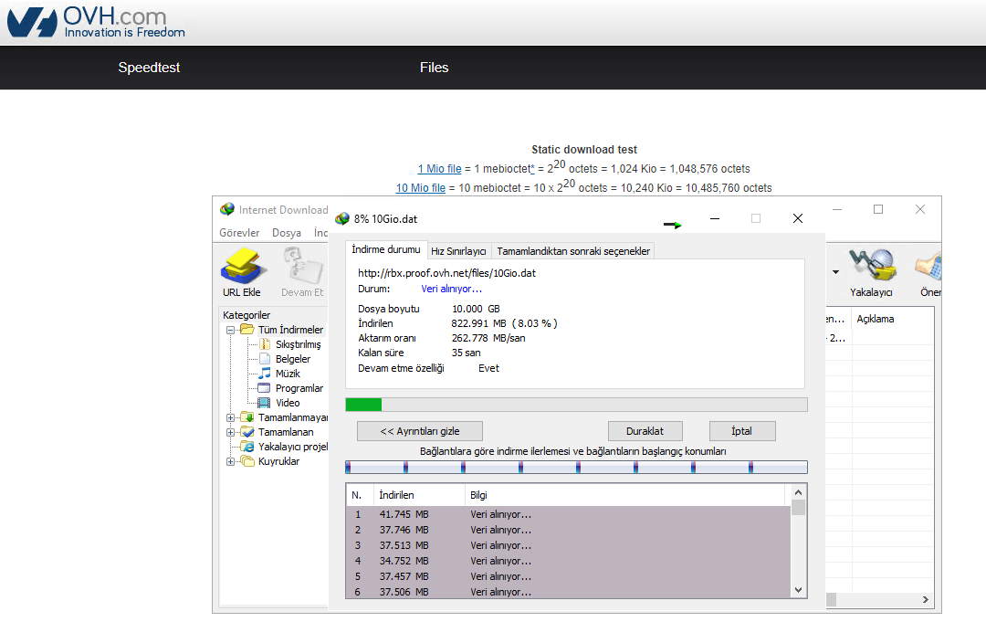This screenshot has height=643, width=986.
Task: Click the green download progress bar
Action: [x=577, y=405]
